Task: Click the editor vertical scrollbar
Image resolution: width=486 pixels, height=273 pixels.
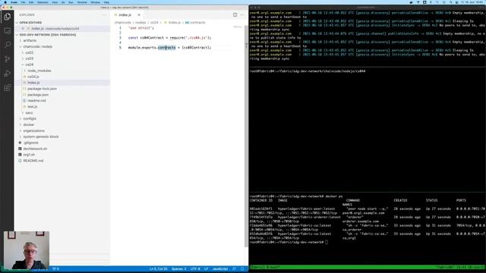Action: 247,136
